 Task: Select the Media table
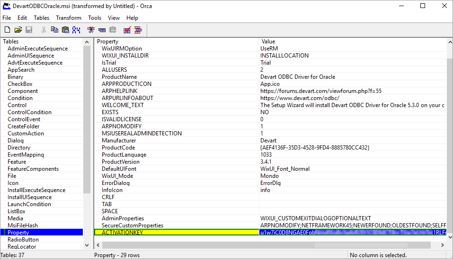(x=15, y=218)
